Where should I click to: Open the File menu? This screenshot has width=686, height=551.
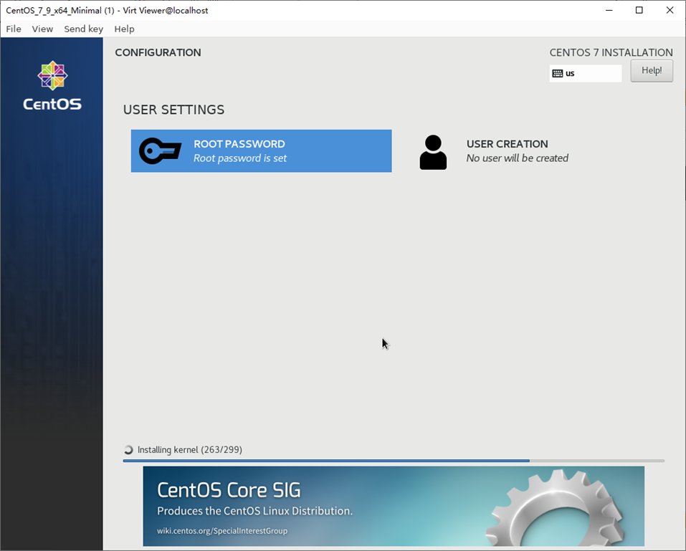[14, 29]
